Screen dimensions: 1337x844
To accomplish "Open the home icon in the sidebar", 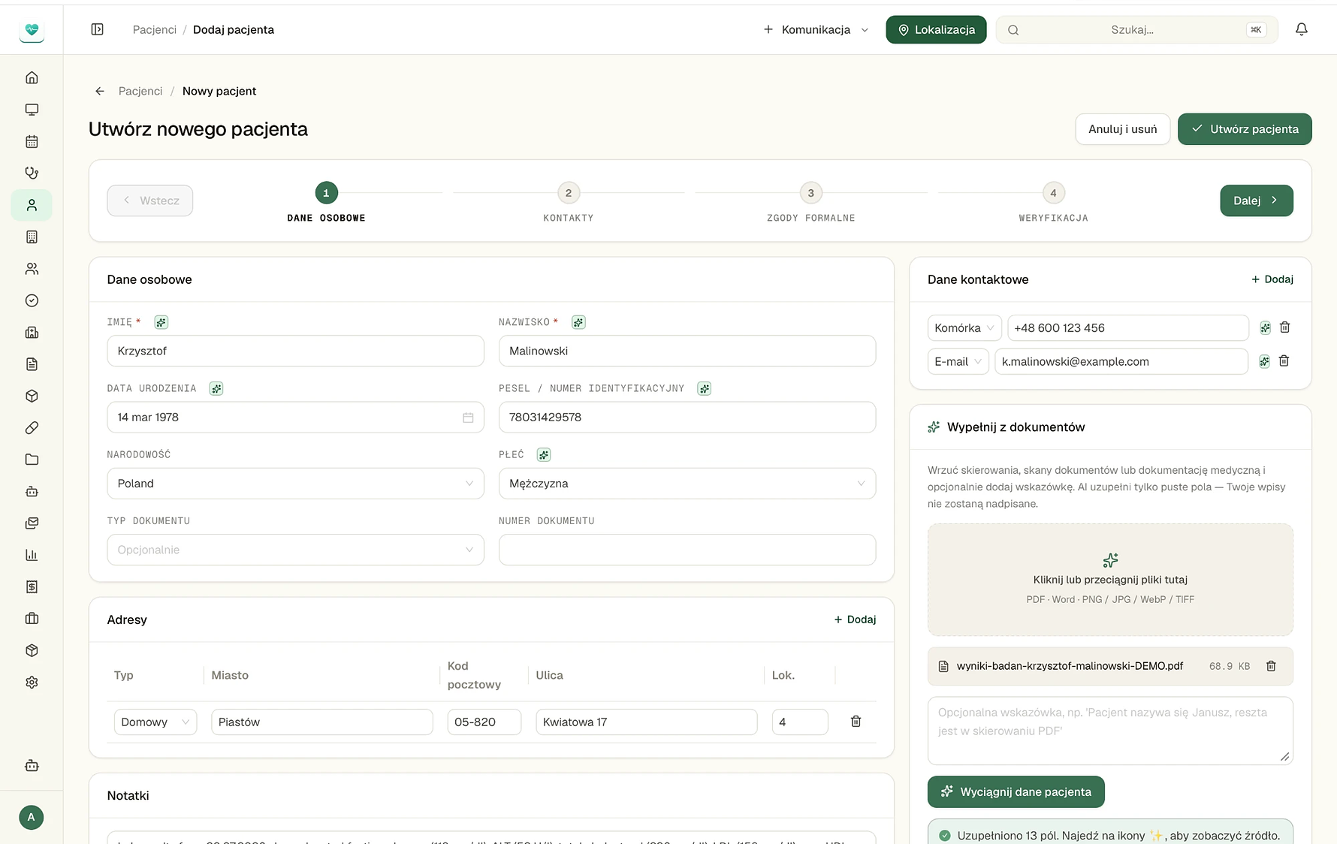I will [32, 77].
